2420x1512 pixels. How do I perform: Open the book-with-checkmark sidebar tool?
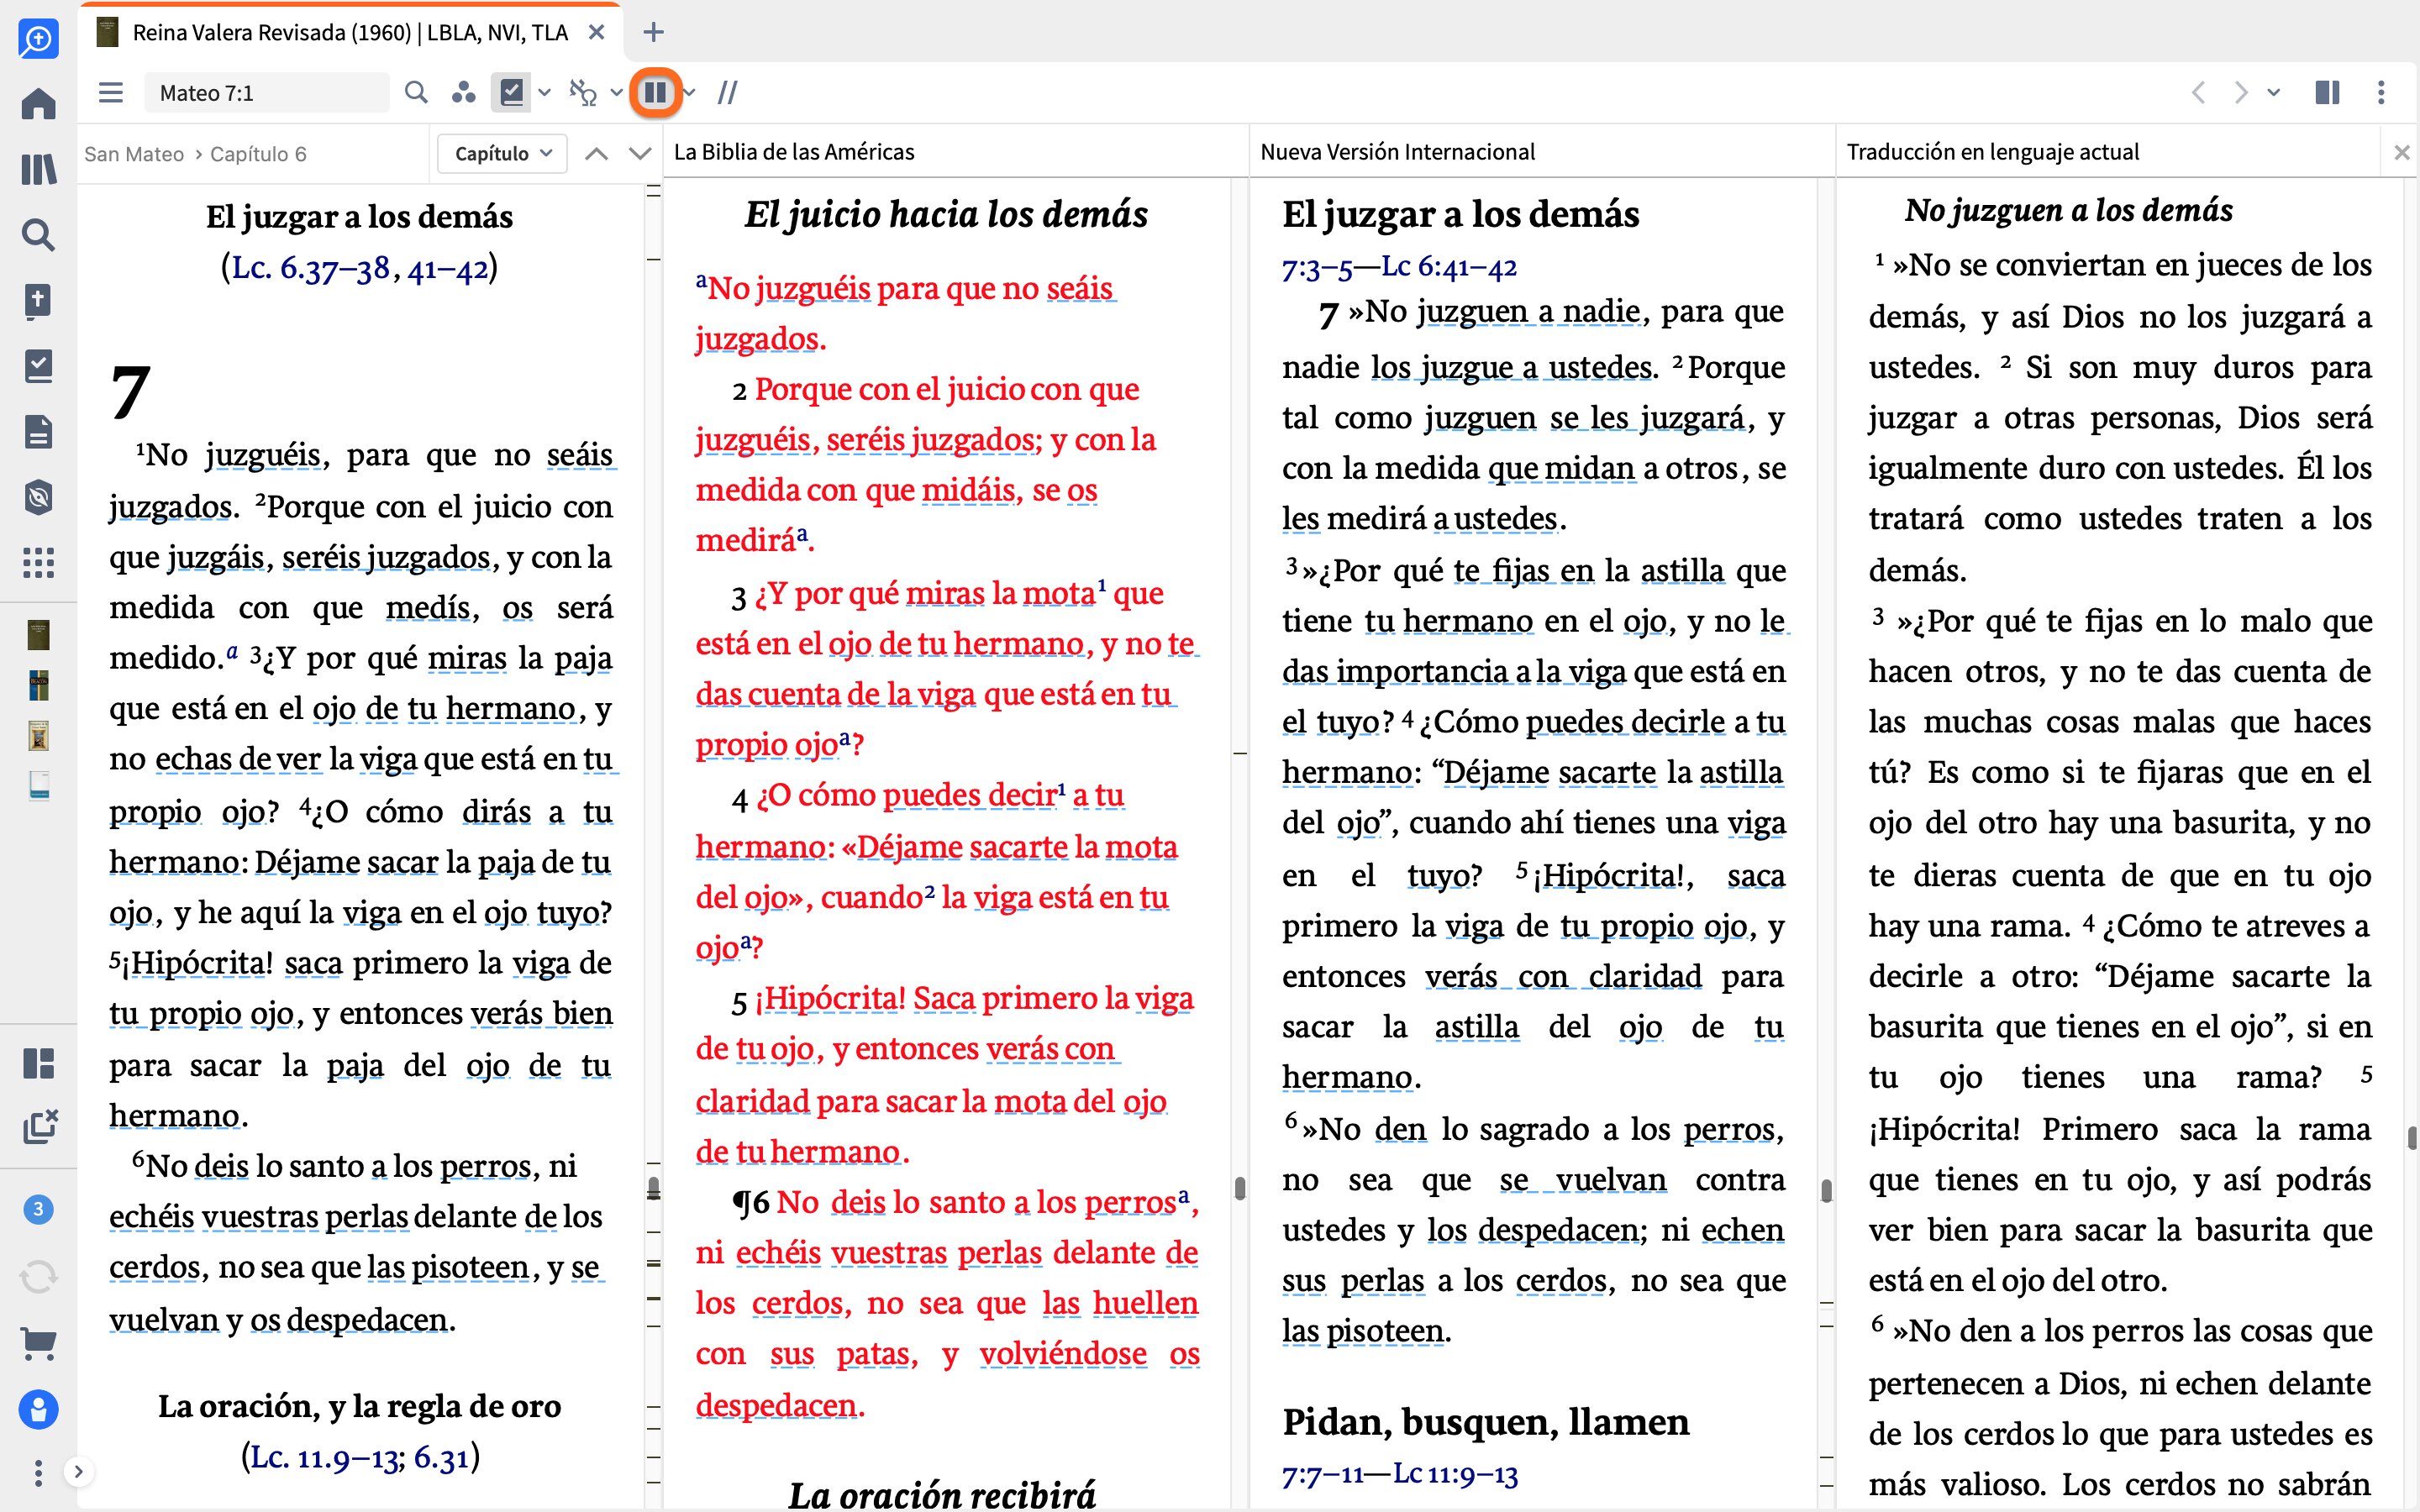(38, 366)
